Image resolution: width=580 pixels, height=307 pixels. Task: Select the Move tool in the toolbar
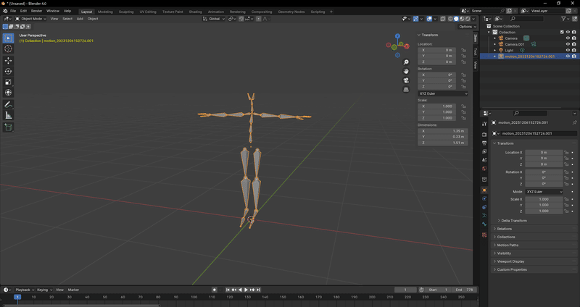8,61
